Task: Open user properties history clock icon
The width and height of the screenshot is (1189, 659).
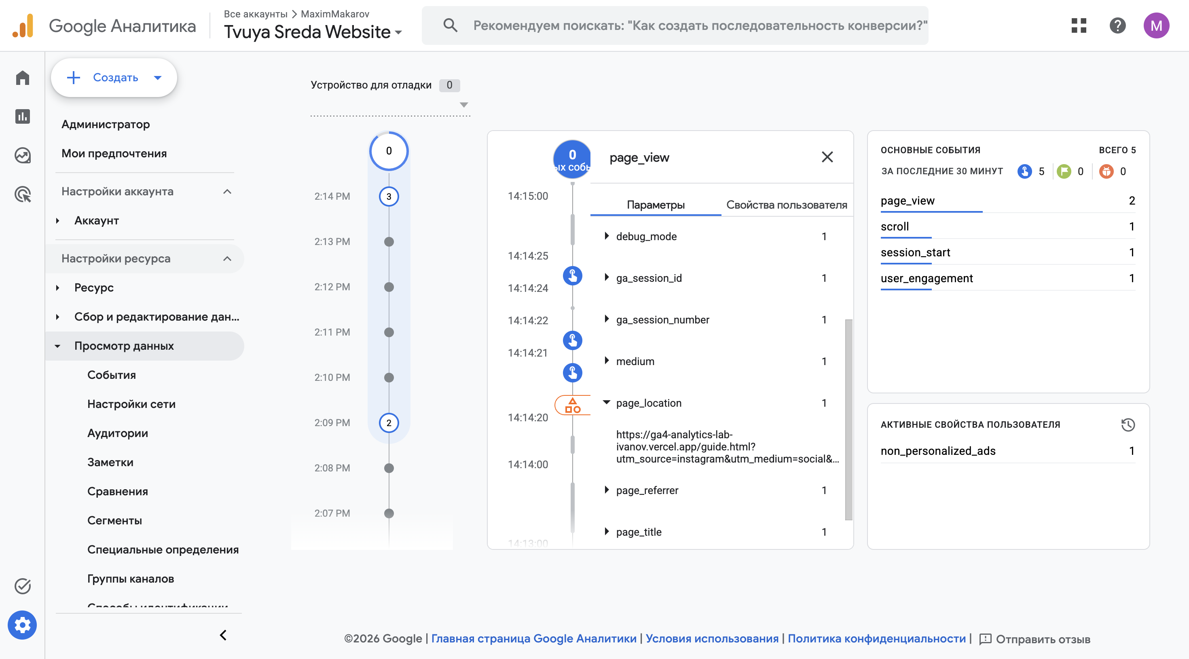Action: click(1128, 424)
